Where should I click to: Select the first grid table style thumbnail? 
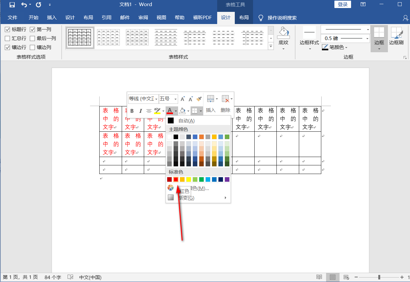(x=80, y=37)
